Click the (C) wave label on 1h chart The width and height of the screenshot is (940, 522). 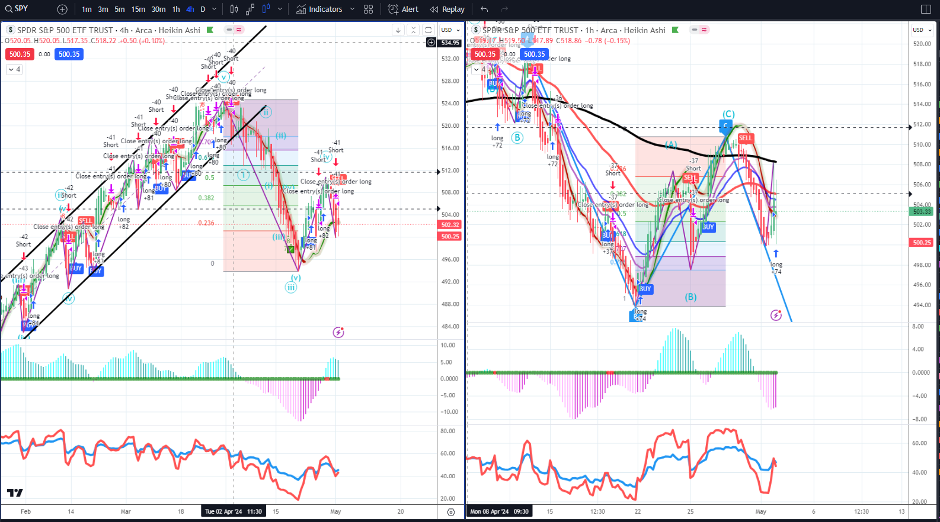(x=728, y=114)
